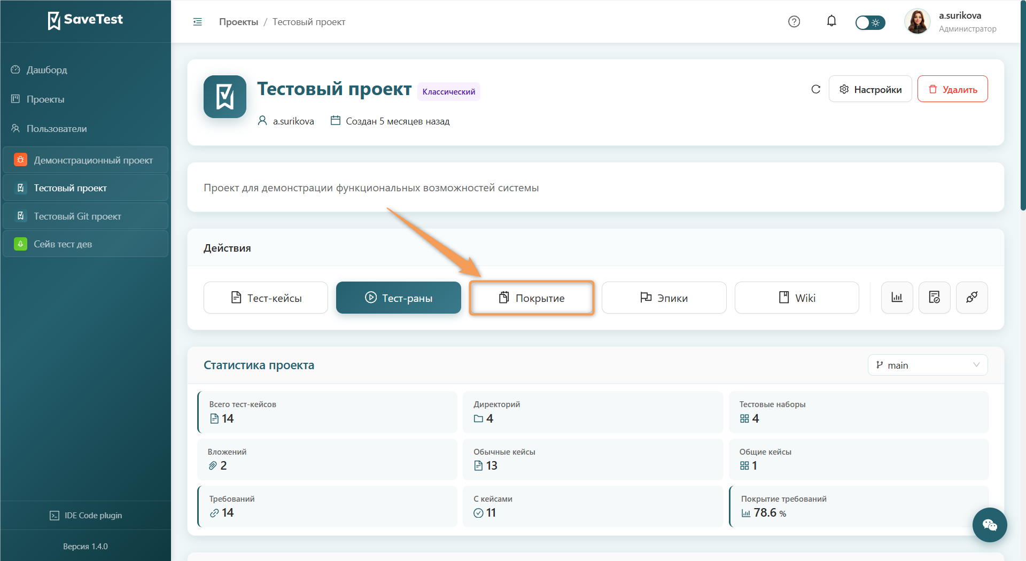The height and width of the screenshot is (561, 1026).
Task: Click the refresh icon next to Настройки
Action: point(815,89)
